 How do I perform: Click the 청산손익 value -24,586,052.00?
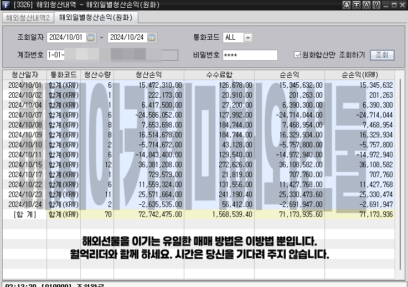158,115
